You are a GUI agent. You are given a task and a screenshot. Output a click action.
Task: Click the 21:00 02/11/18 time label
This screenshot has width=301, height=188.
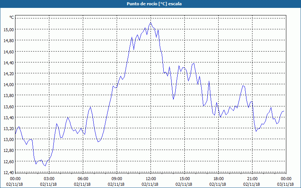pos(252,182)
